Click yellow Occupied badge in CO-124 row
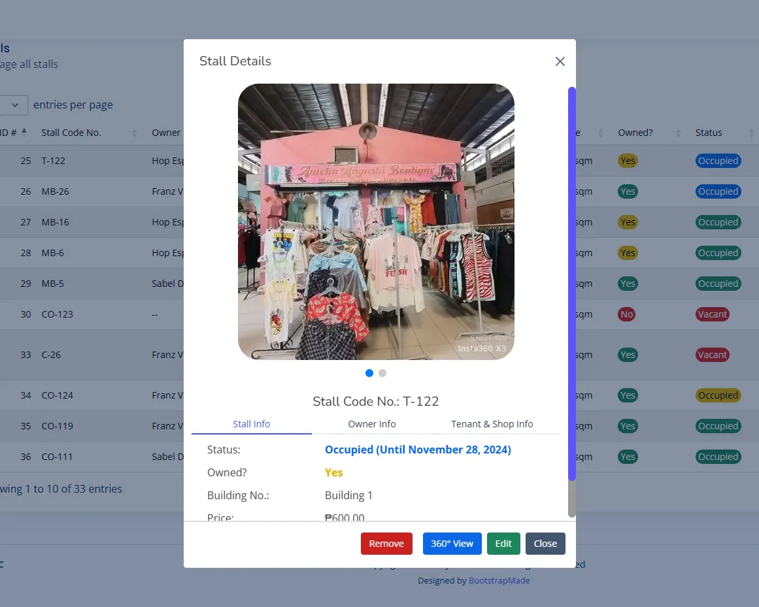This screenshot has width=759, height=607. 718,395
